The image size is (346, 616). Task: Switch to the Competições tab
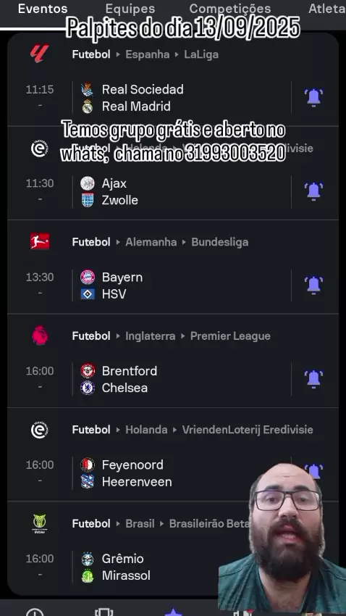(x=230, y=9)
